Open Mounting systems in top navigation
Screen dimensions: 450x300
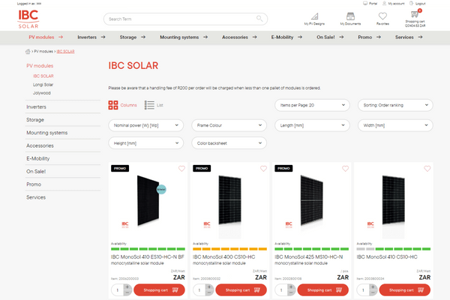[184, 37]
